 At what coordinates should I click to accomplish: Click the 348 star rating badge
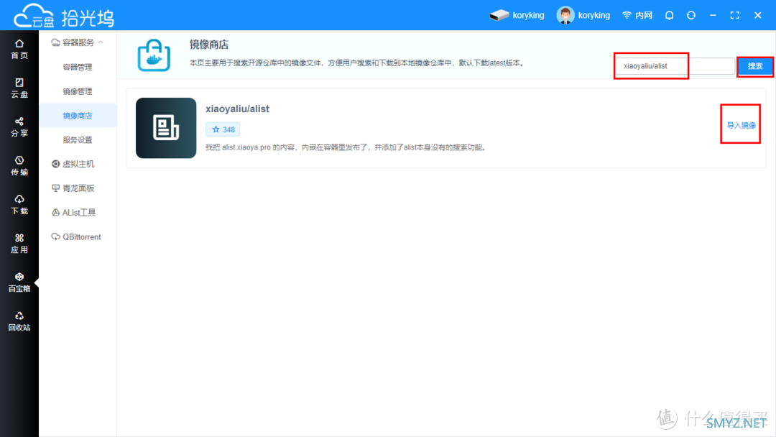coord(223,129)
